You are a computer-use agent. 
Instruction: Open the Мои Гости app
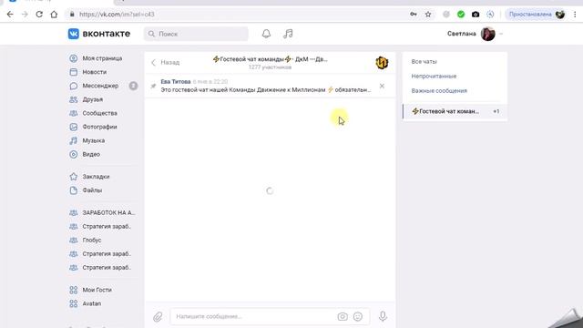[90, 290]
